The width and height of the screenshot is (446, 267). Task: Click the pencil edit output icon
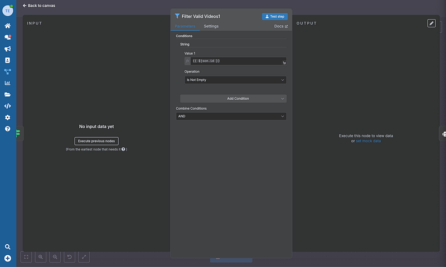(x=432, y=23)
